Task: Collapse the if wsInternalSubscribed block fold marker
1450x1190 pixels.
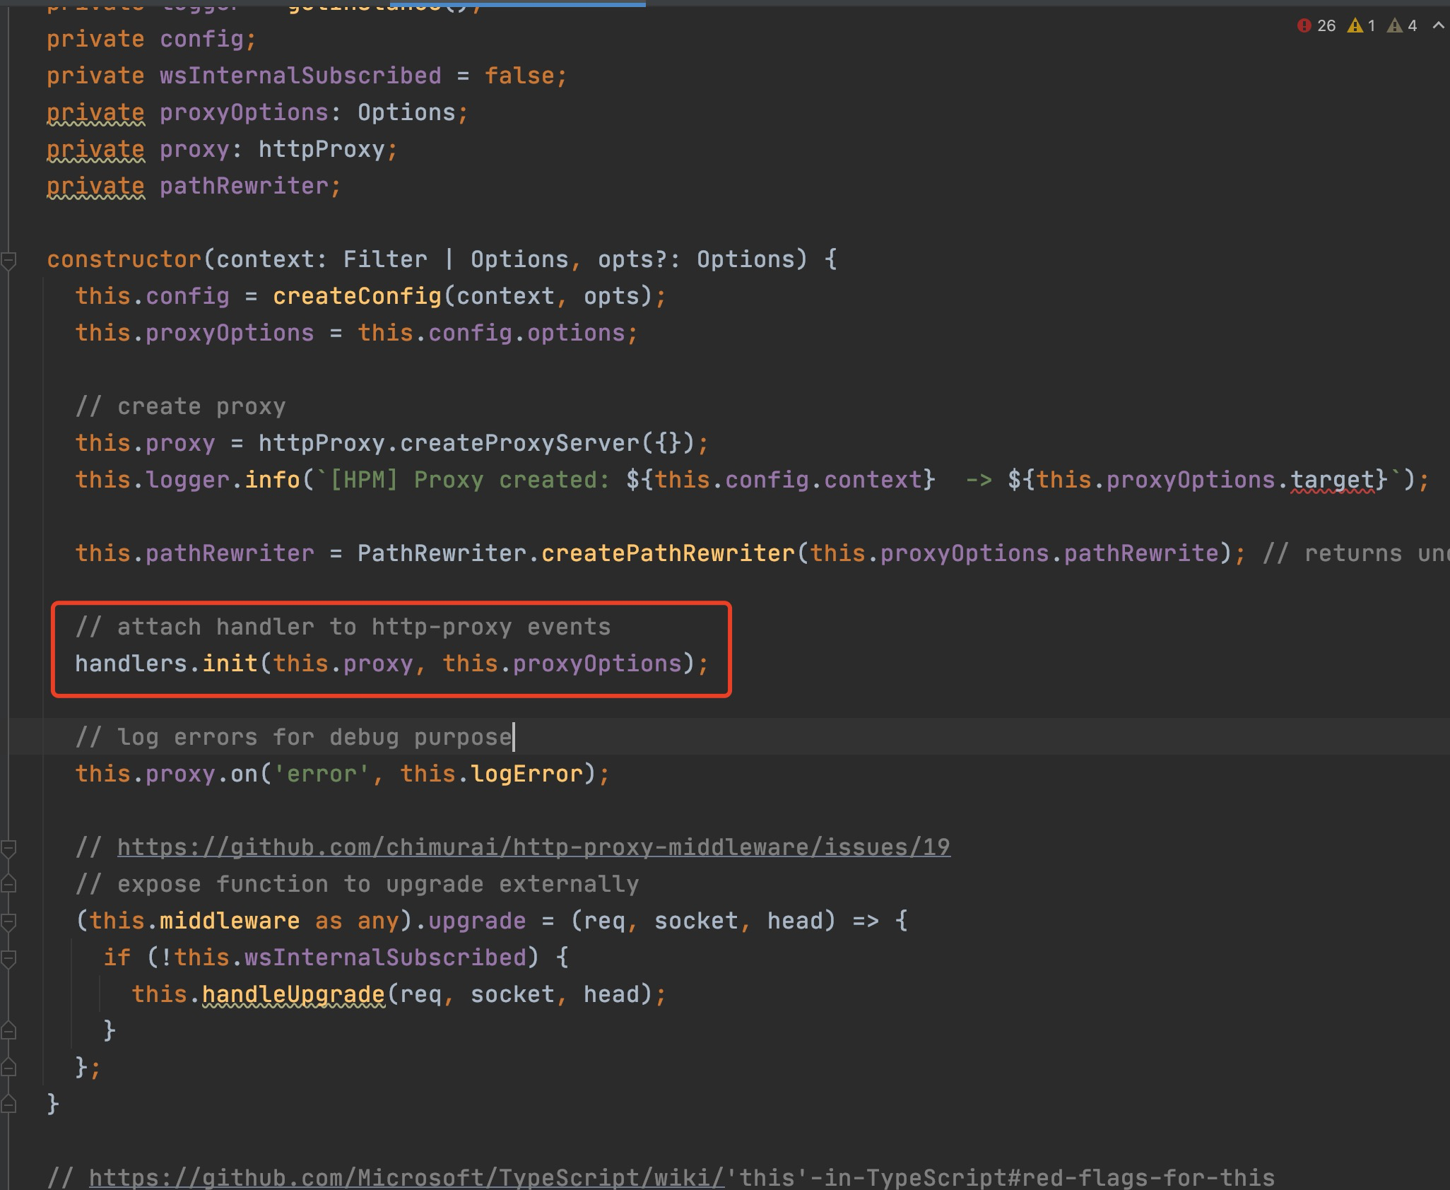Action: pos(8,958)
